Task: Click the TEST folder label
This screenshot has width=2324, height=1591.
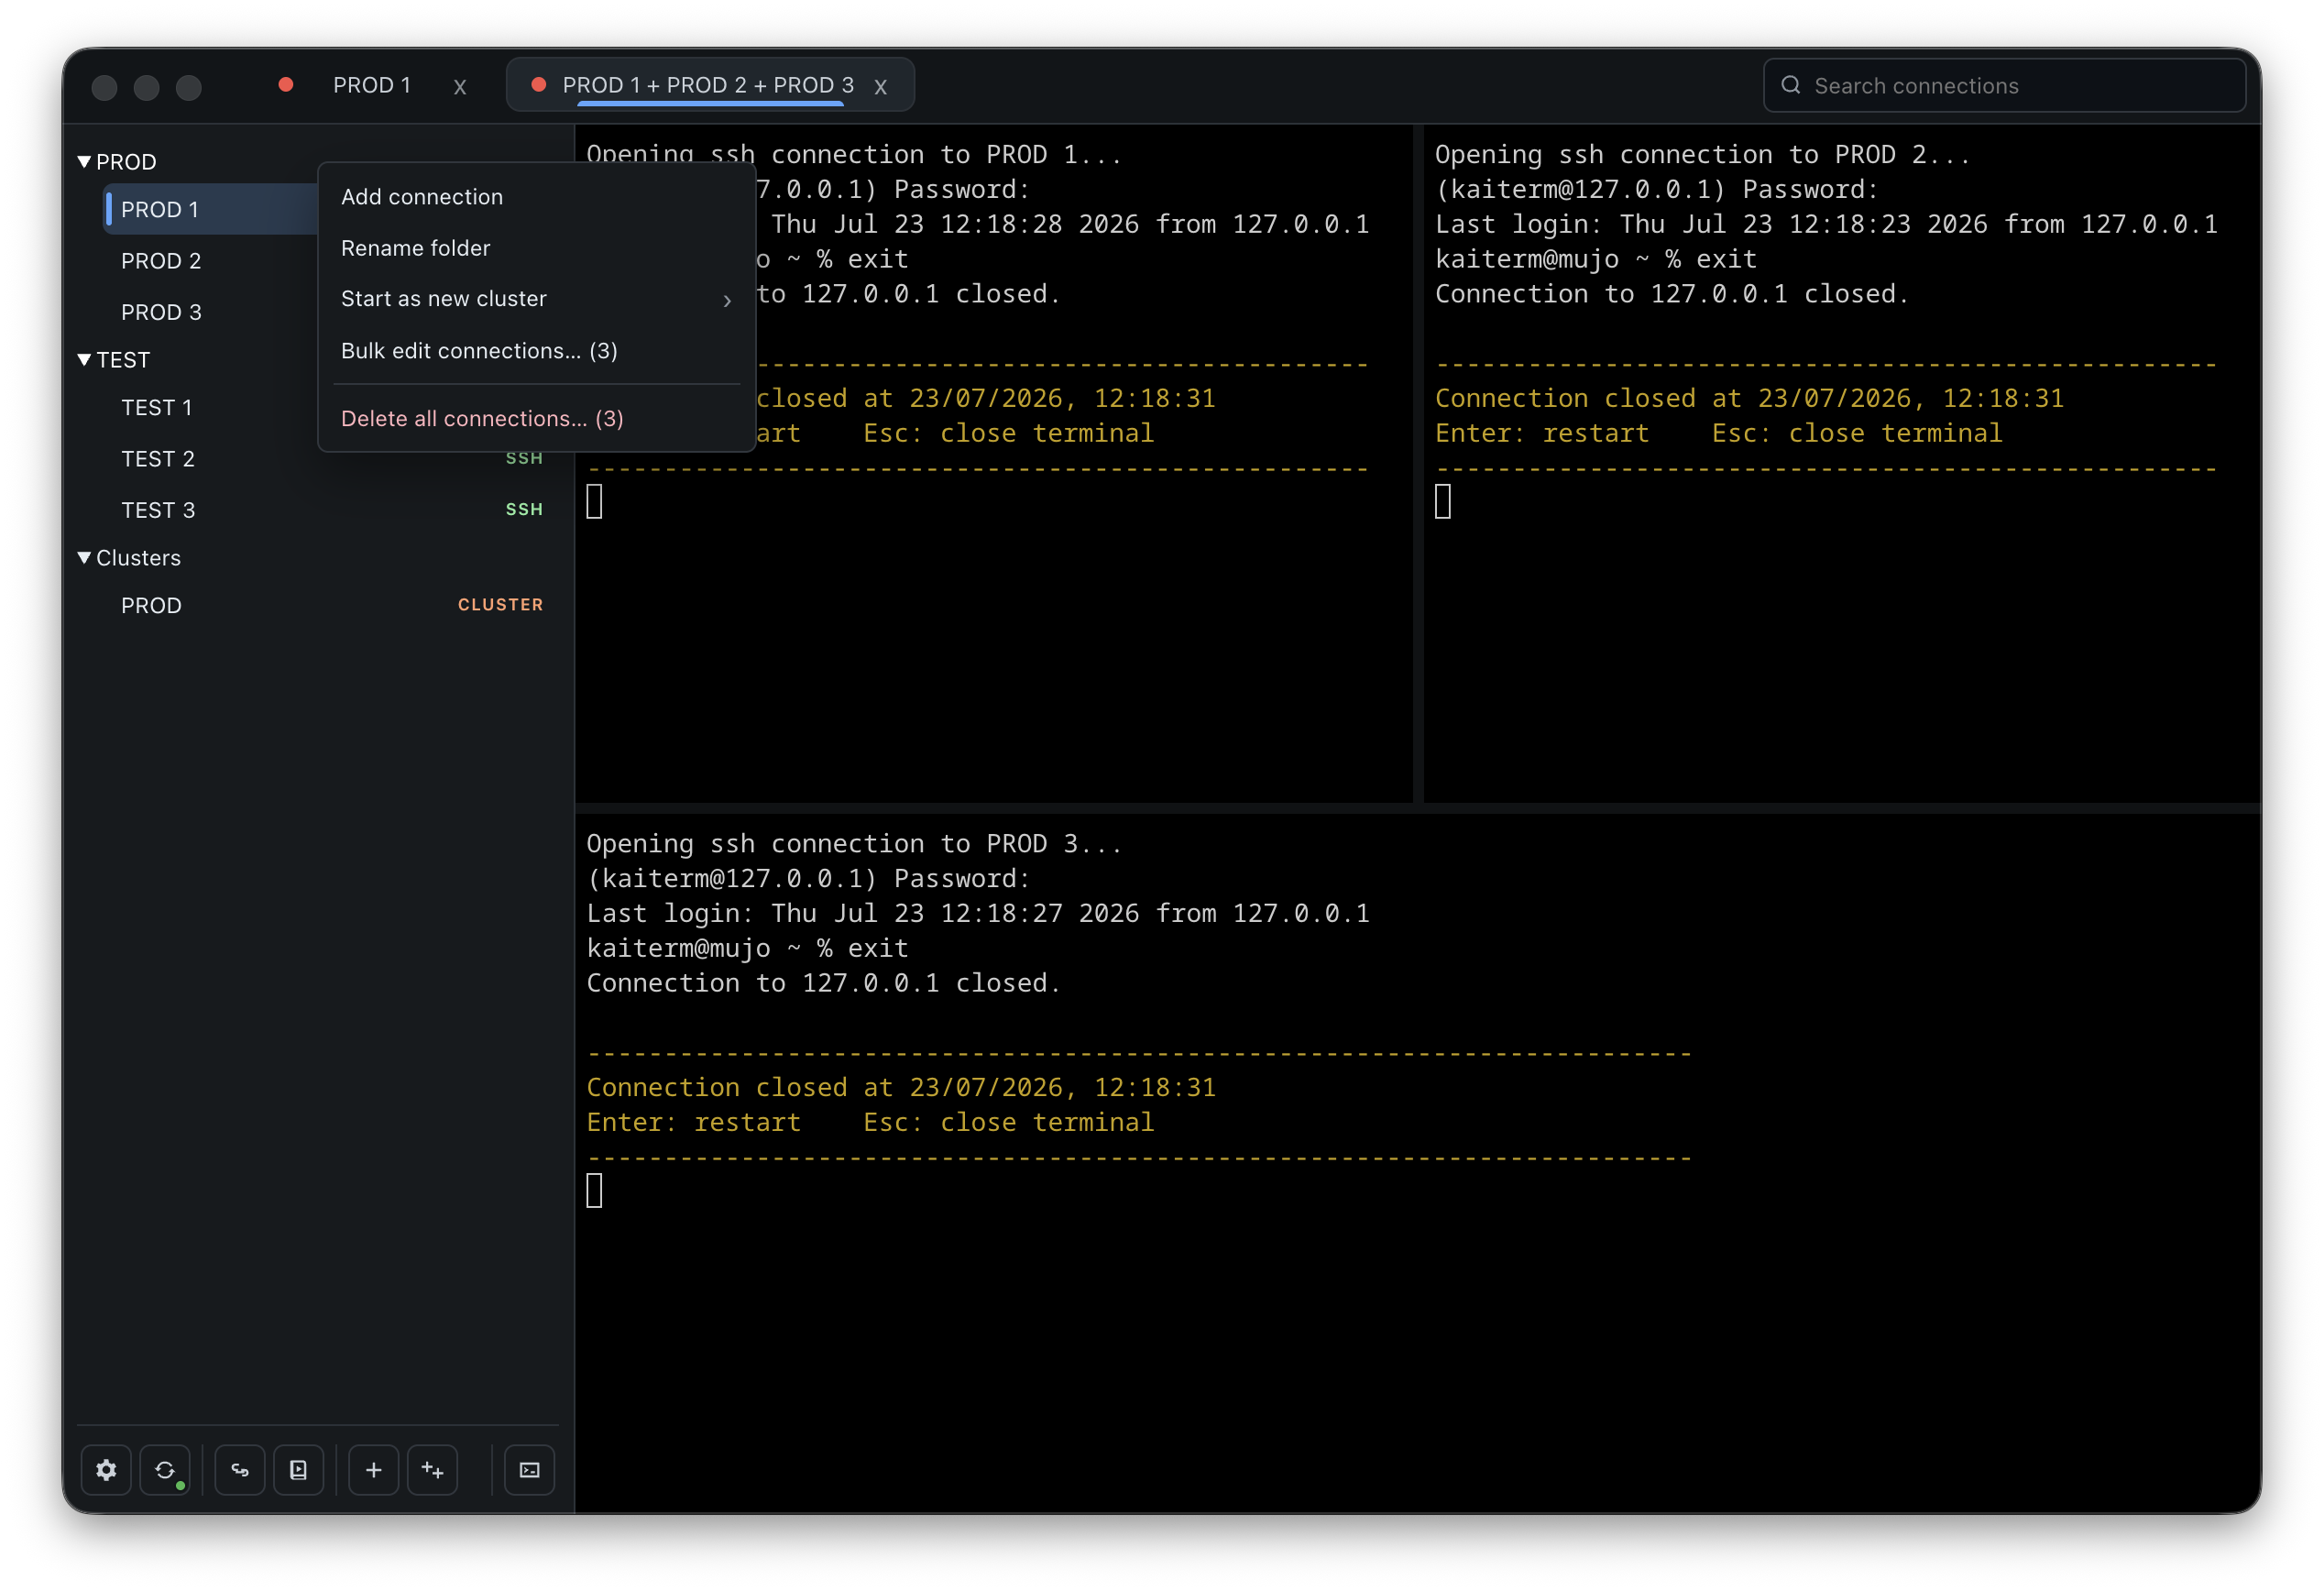Action: pos(123,360)
